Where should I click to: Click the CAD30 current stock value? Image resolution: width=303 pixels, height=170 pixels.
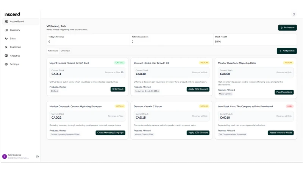(x=141, y=74)
